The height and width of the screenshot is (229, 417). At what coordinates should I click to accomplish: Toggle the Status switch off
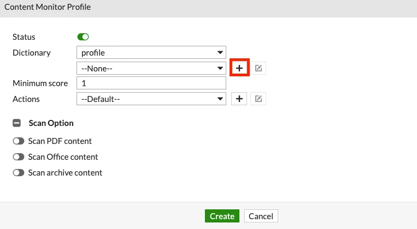[x=83, y=37]
